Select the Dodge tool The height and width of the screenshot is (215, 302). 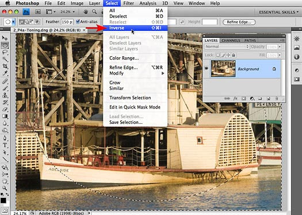5,131
